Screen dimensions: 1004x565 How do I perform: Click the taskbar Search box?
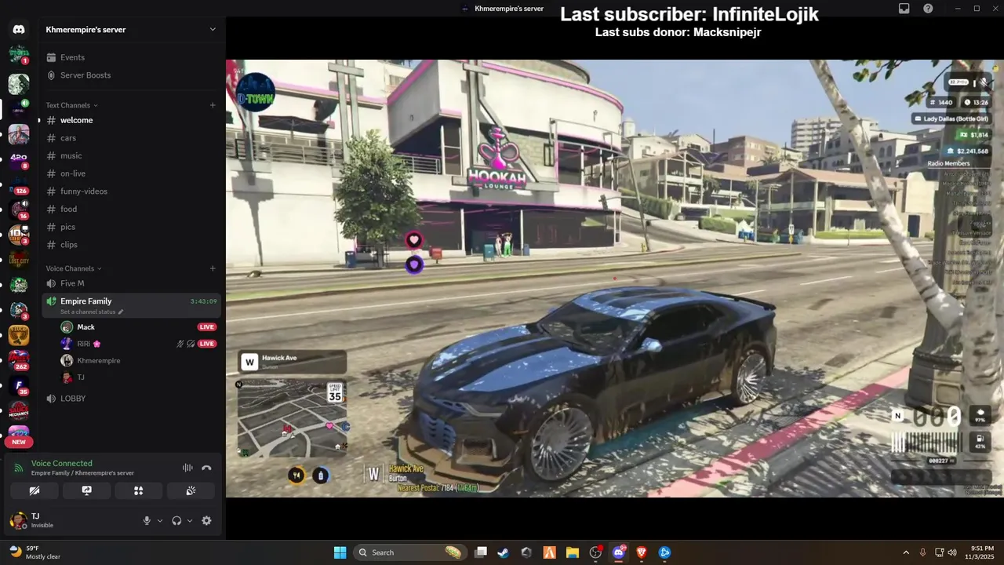410,552
